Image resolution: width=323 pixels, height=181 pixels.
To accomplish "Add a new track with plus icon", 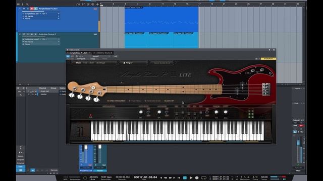I will click(x=97, y=4).
